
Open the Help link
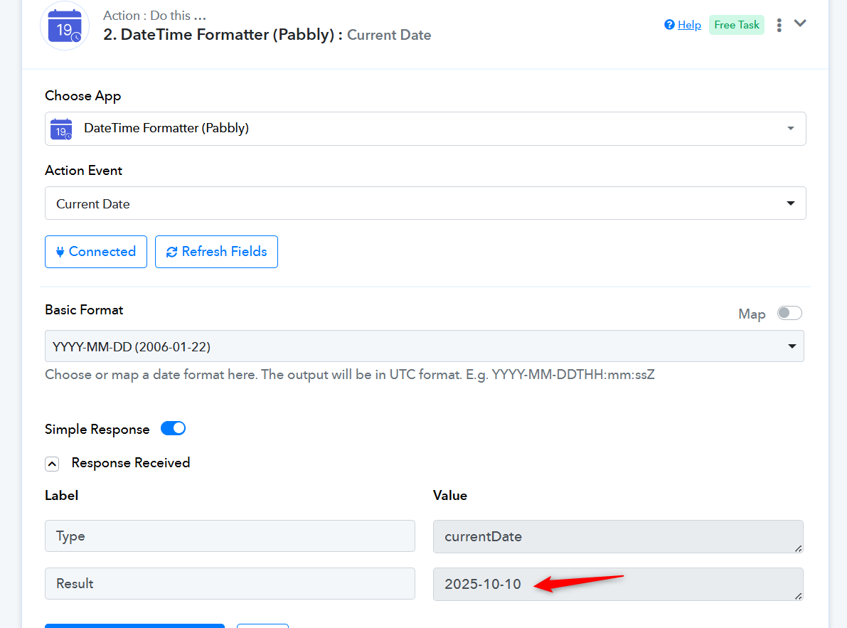[688, 25]
